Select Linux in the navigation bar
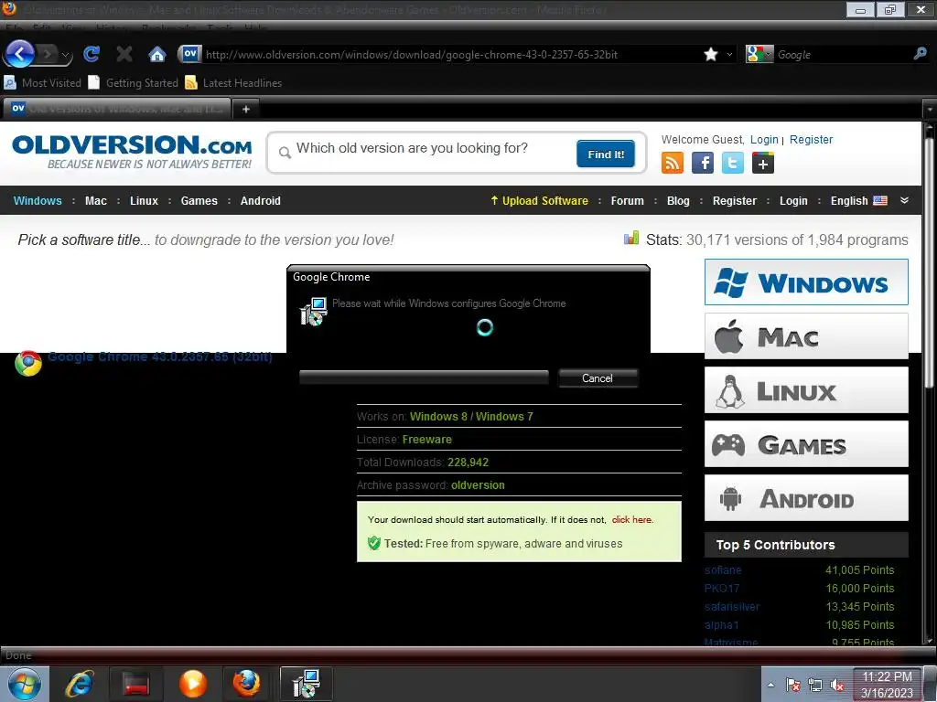The width and height of the screenshot is (937, 702). coord(144,200)
